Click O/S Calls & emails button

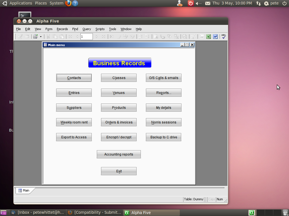pyautogui.click(x=164, y=78)
